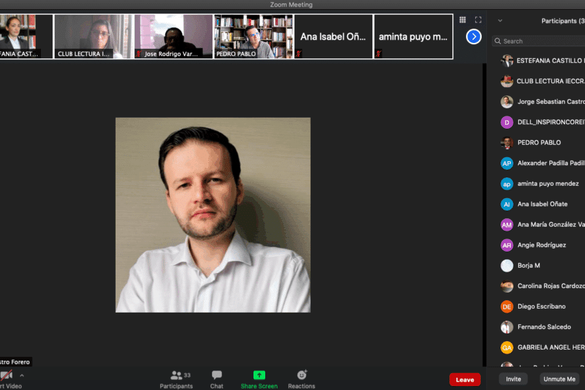This screenshot has width=585, height=390.
Task: Enter full screen mode
Action: pyautogui.click(x=478, y=20)
